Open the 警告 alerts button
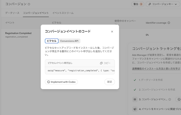The width and height of the screenshot is (181, 115). 138,4
